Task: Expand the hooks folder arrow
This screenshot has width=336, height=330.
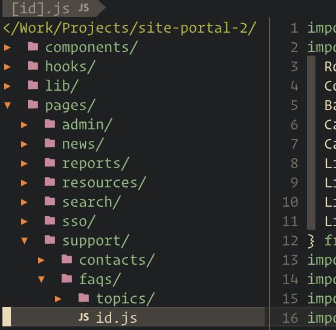Action: click(7, 66)
